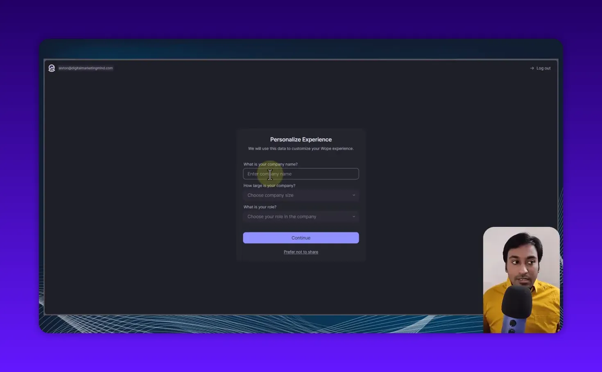Click the What is your role label
602x372 pixels.
pos(260,207)
